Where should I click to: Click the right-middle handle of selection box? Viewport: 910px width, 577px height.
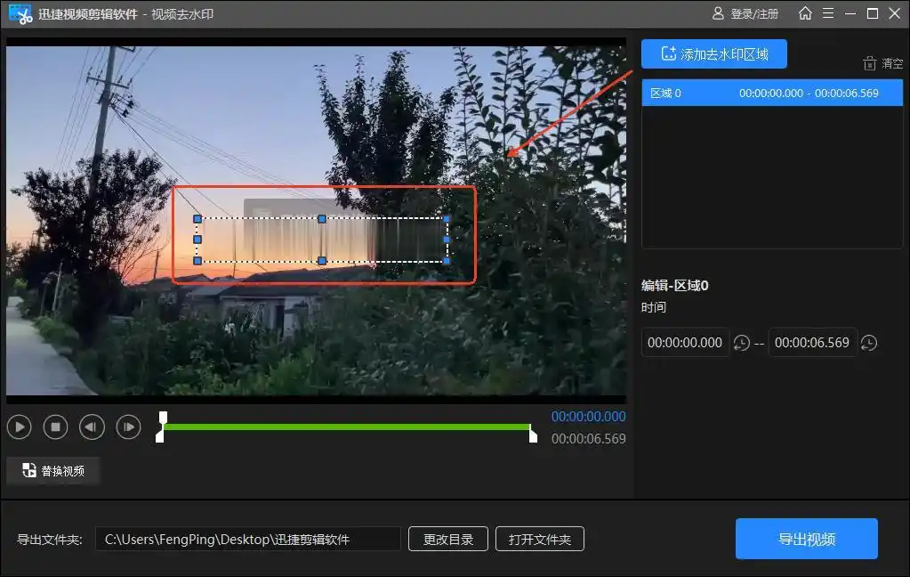point(447,240)
